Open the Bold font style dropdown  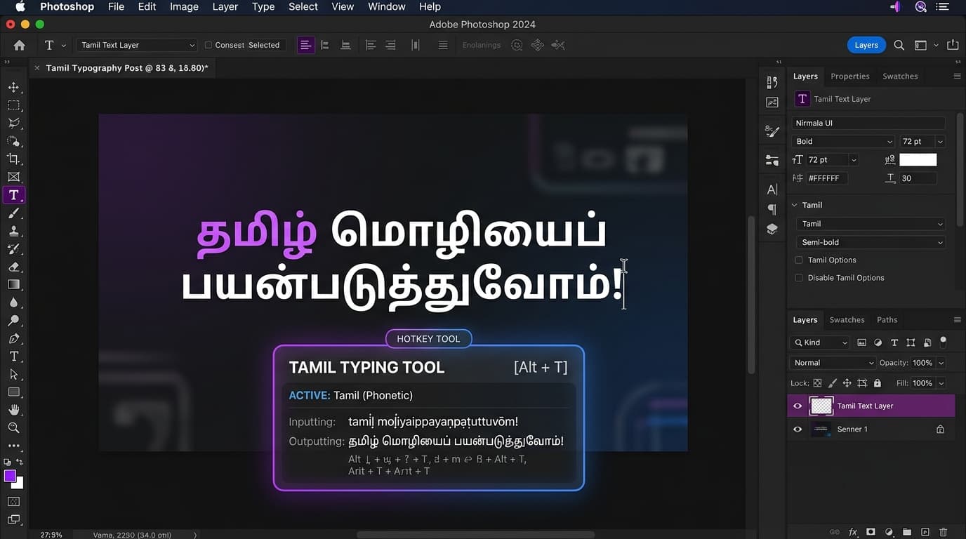click(843, 141)
